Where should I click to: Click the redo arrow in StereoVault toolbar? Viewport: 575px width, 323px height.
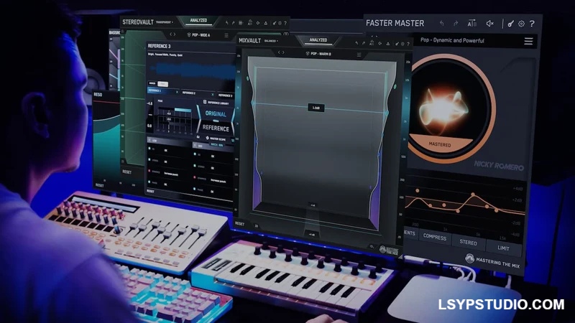[233, 23]
